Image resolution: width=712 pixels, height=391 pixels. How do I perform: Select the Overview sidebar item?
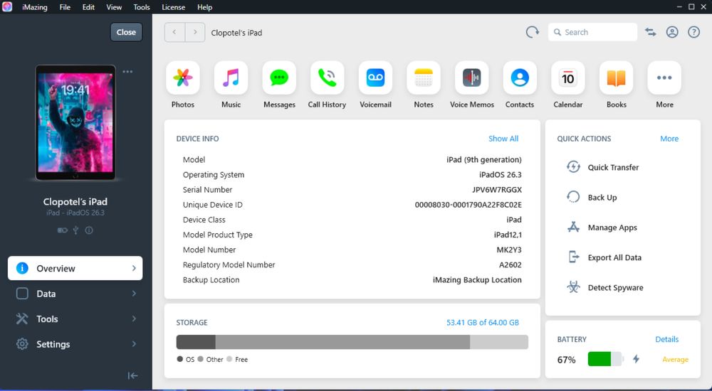75,268
